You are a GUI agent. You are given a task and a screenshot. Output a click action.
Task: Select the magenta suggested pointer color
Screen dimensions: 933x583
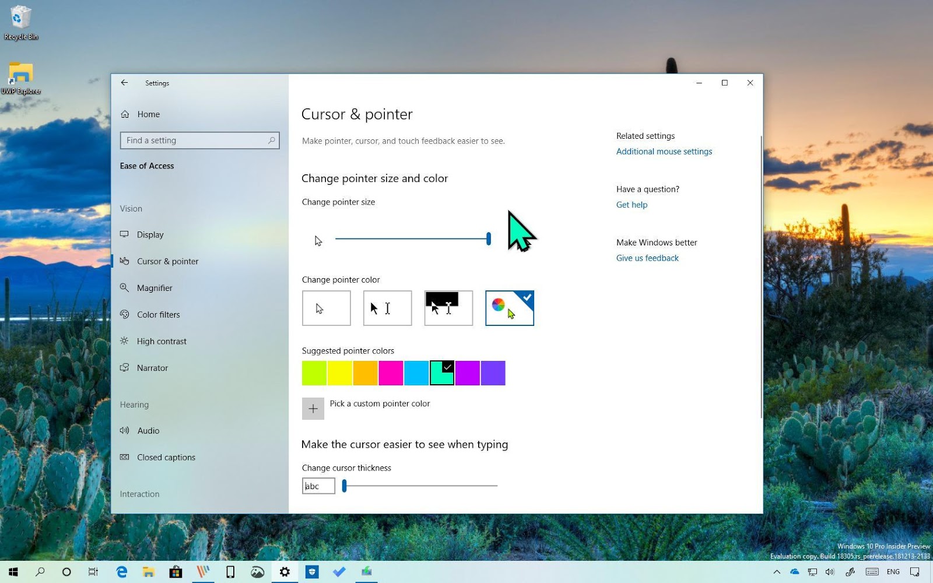coord(391,373)
